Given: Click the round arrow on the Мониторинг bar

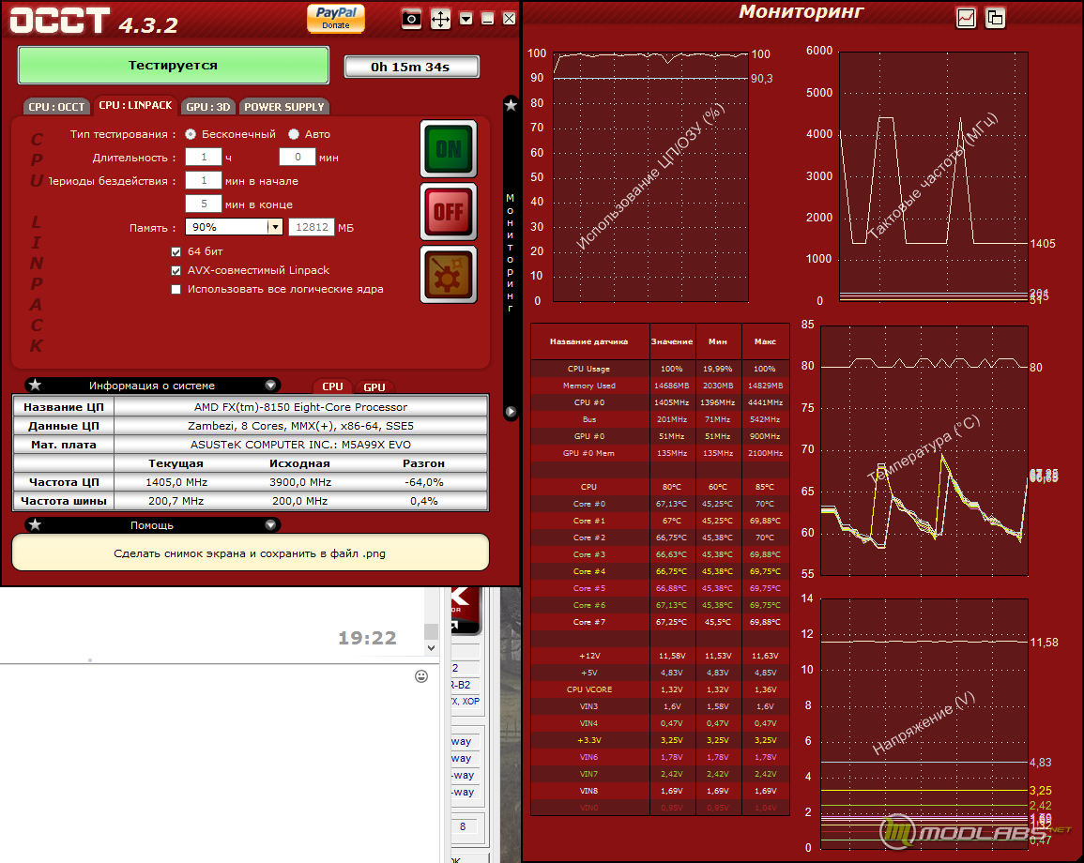Looking at the screenshot, I should coord(511,412).
